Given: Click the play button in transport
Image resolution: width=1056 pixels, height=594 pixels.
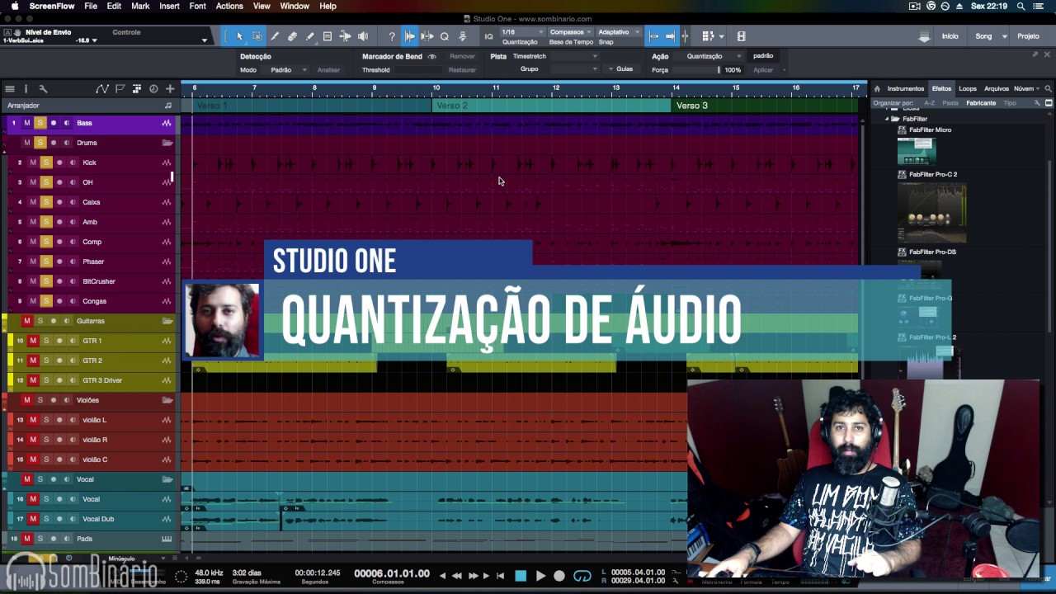Looking at the screenshot, I should tap(540, 576).
